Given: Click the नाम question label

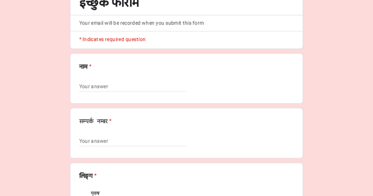Looking at the screenshot, I should pyautogui.click(x=83, y=67).
